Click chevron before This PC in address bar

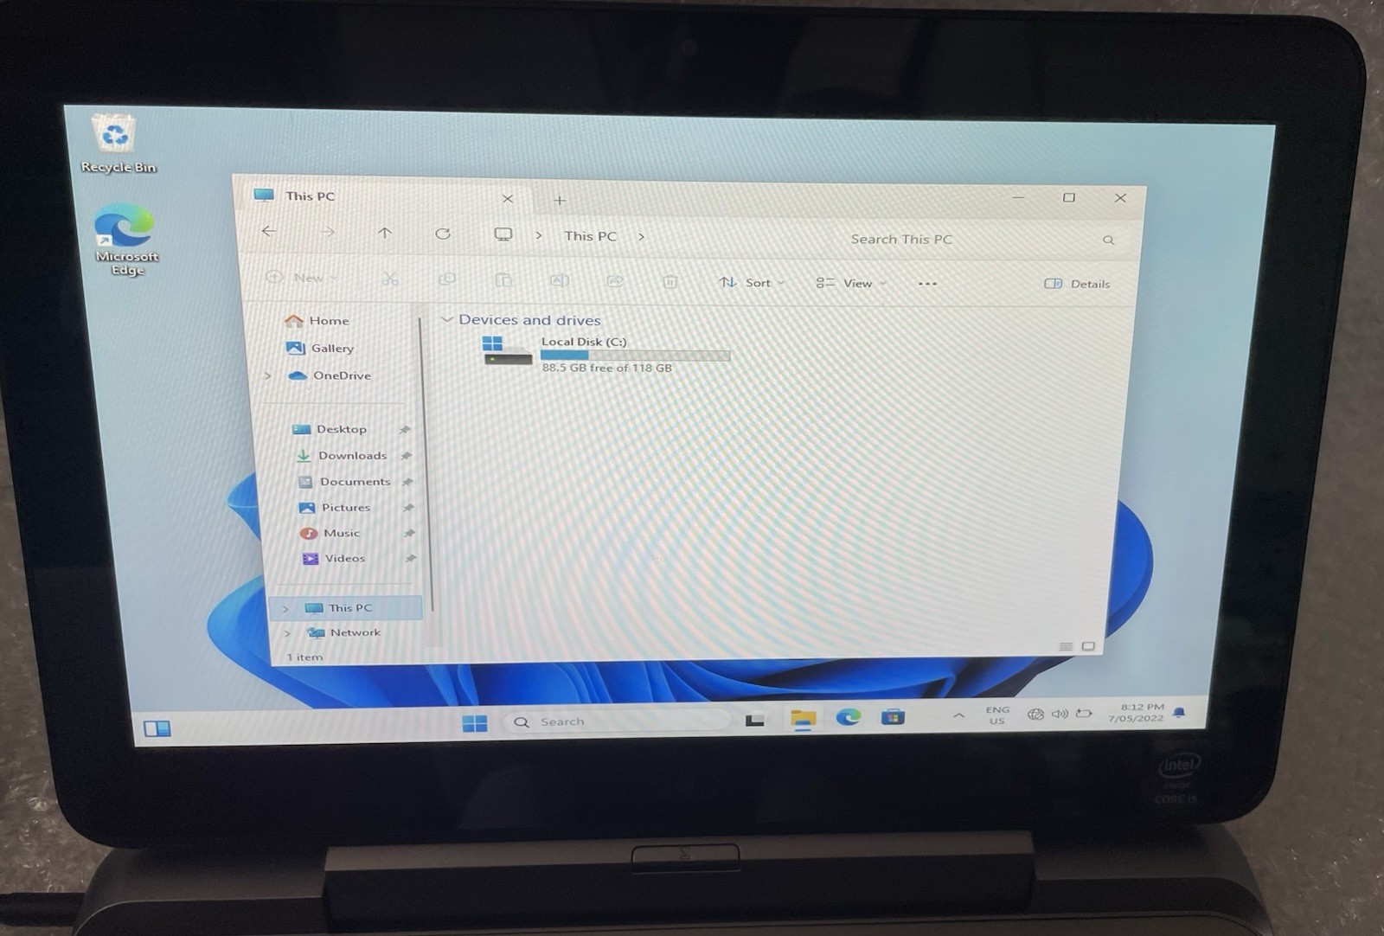pyautogui.click(x=538, y=235)
